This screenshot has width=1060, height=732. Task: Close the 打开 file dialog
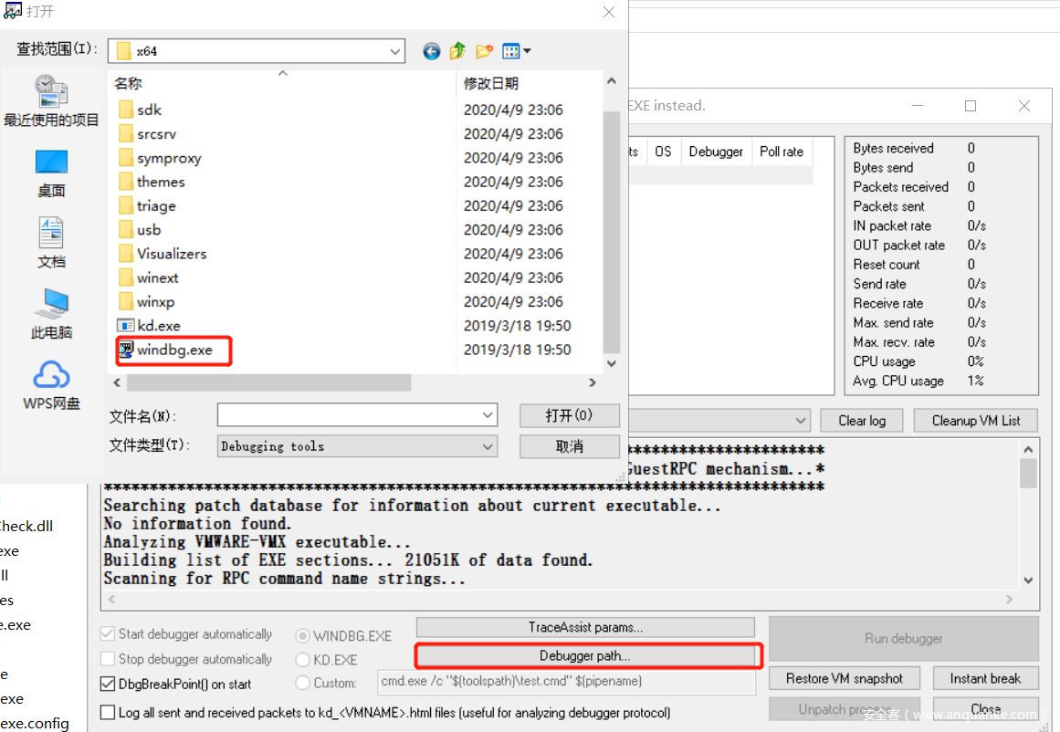(608, 12)
